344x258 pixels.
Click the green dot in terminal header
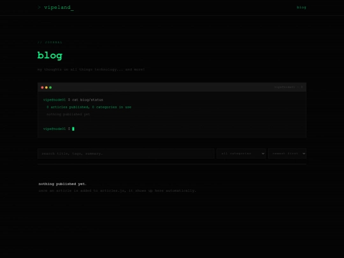point(50,87)
